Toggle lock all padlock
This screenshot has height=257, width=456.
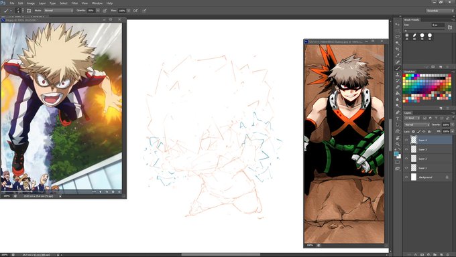429,132
